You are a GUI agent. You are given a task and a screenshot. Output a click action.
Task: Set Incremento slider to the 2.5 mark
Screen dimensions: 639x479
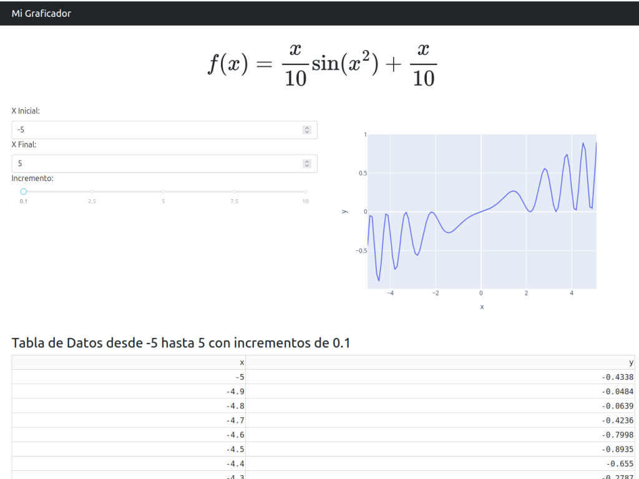[x=92, y=192]
